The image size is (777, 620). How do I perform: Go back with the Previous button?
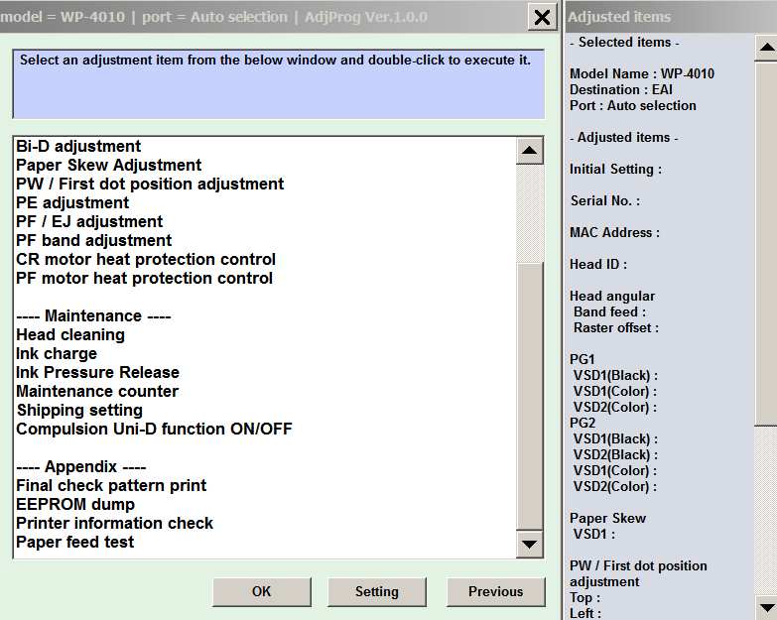(x=495, y=592)
